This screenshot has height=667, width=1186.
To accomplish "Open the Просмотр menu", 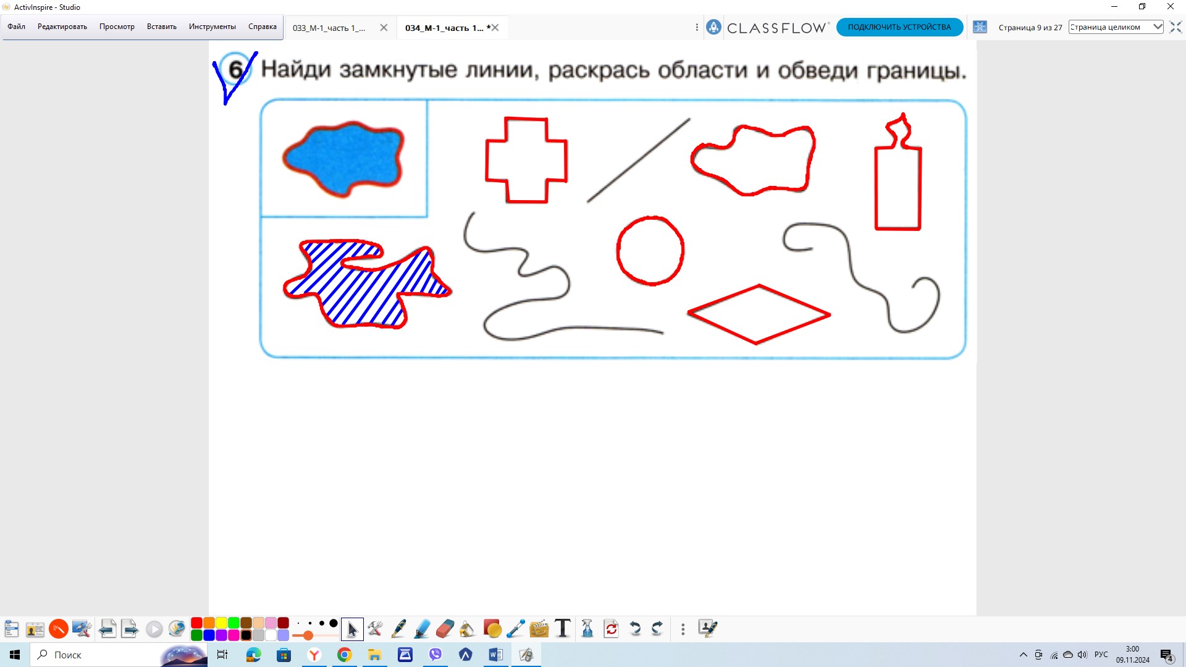I will (x=117, y=27).
